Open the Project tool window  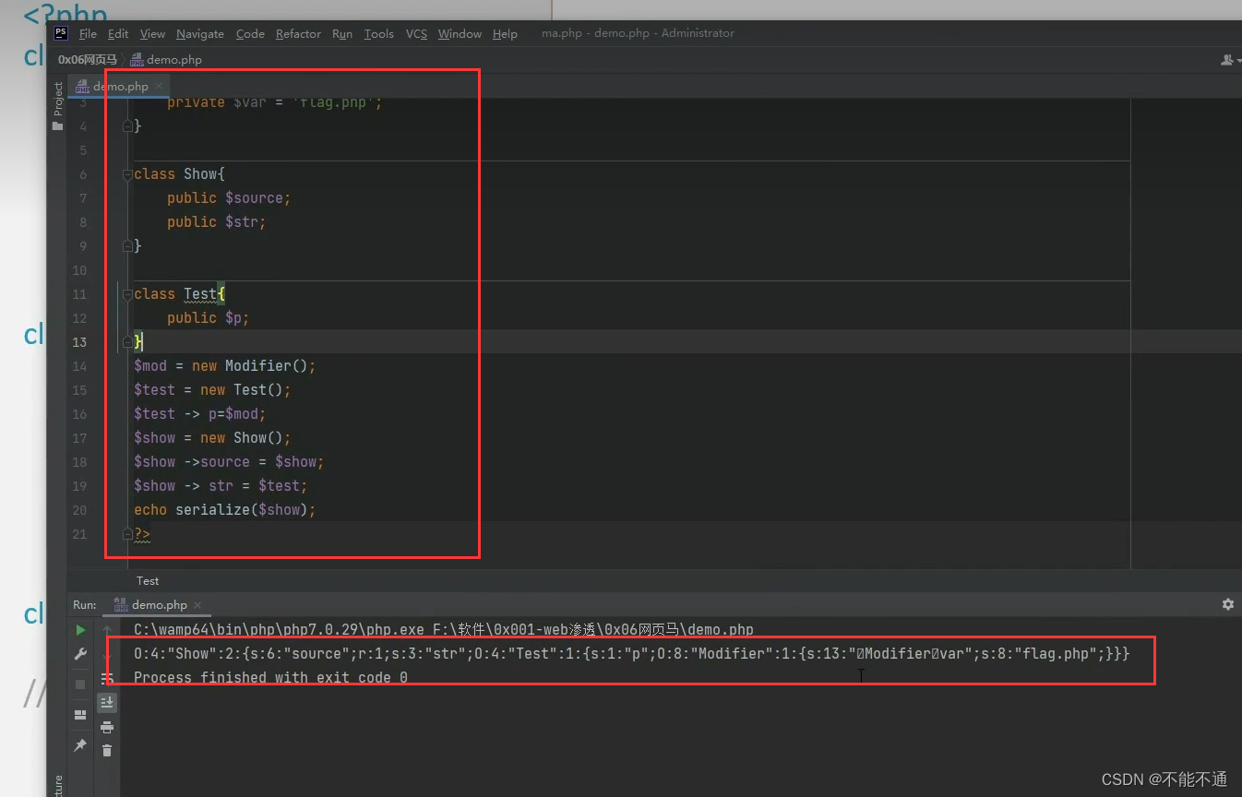(58, 106)
